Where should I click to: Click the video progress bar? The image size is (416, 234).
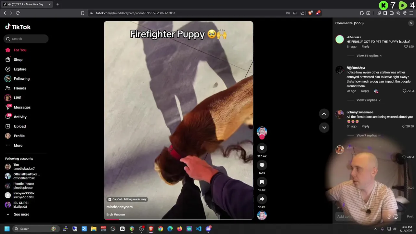[x=178, y=219]
